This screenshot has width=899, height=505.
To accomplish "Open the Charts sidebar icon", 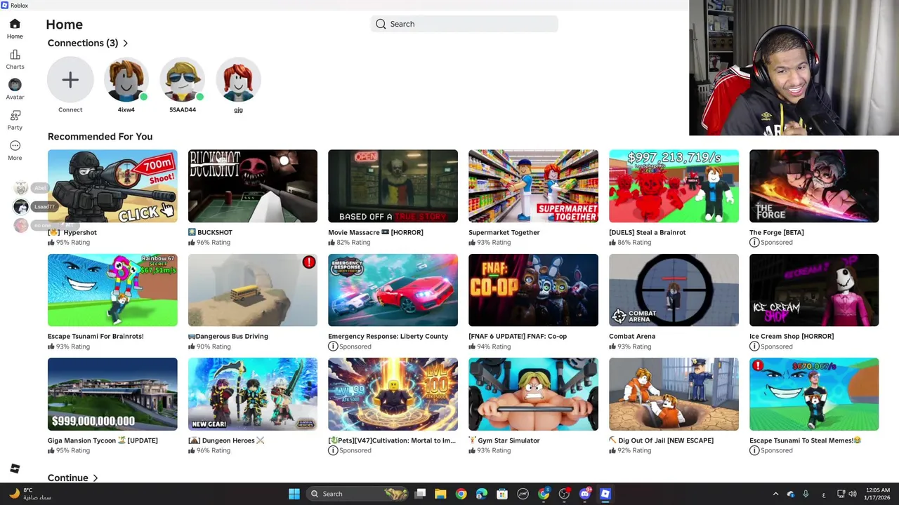I will 15,59.
